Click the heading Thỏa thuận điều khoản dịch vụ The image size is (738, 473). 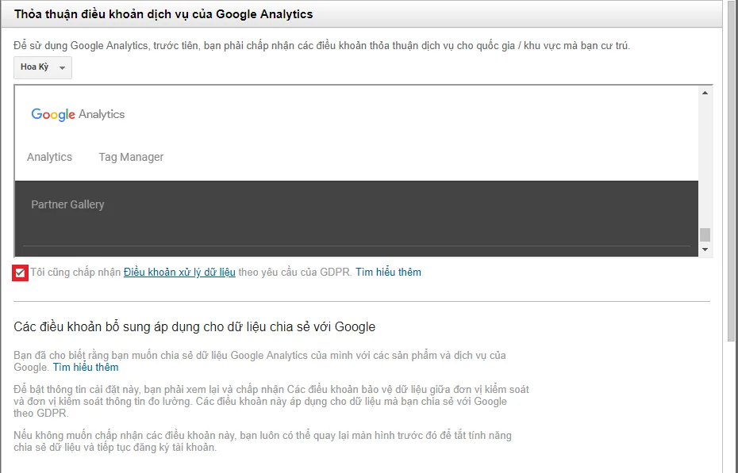pos(163,14)
